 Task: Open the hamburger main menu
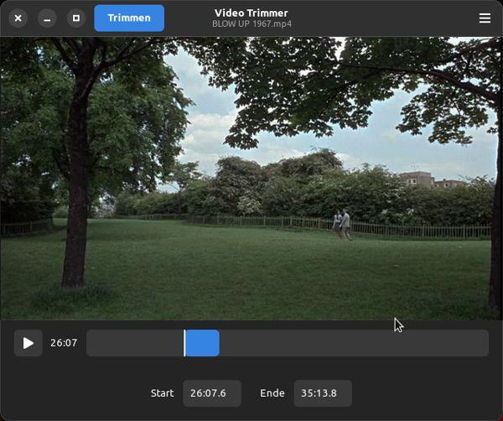tap(485, 18)
